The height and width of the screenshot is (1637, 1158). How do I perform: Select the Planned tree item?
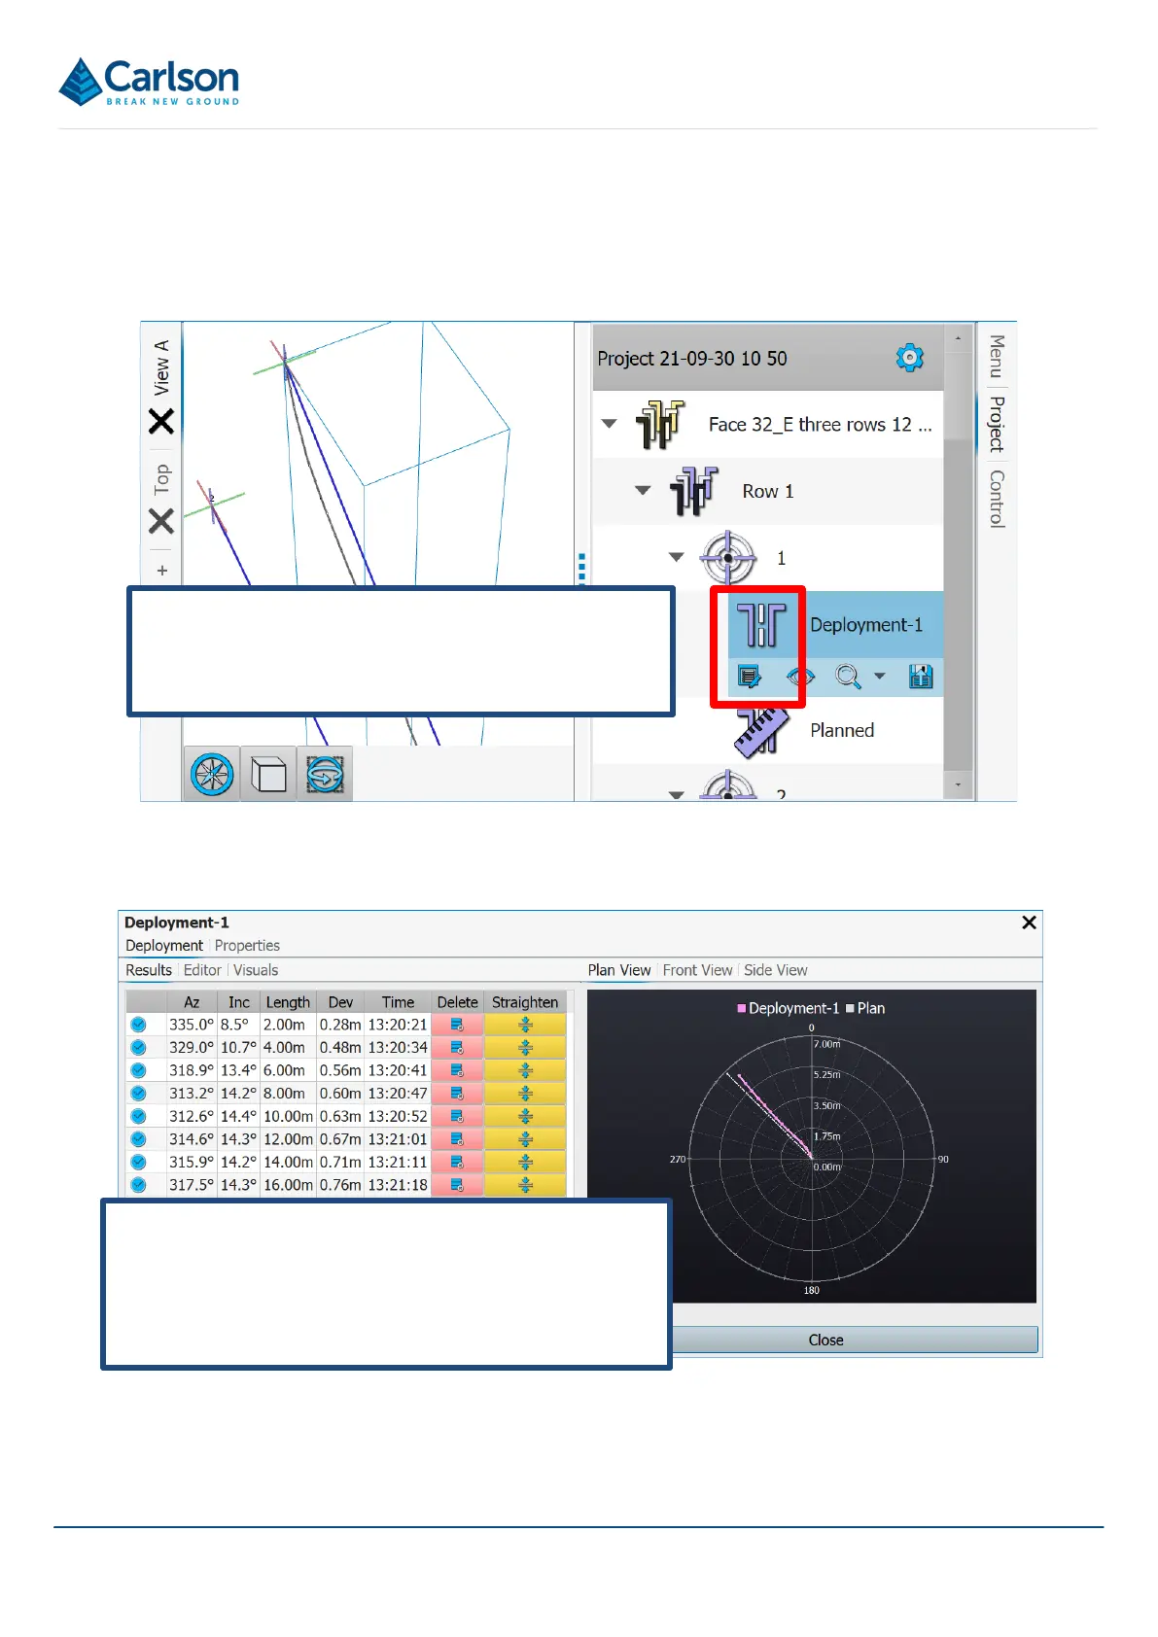pos(842,730)
